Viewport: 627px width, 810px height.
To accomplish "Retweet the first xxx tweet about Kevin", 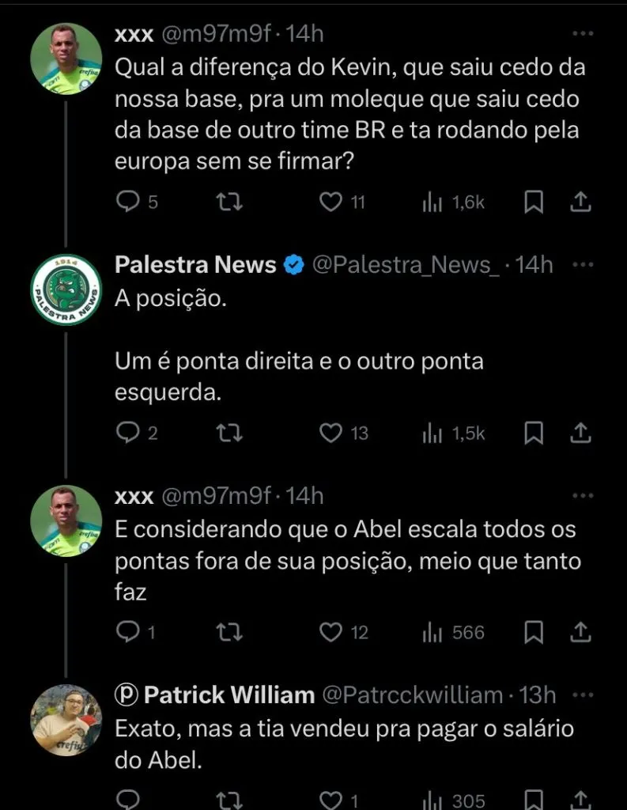I will pyautogui.click(x=229, y=202).
